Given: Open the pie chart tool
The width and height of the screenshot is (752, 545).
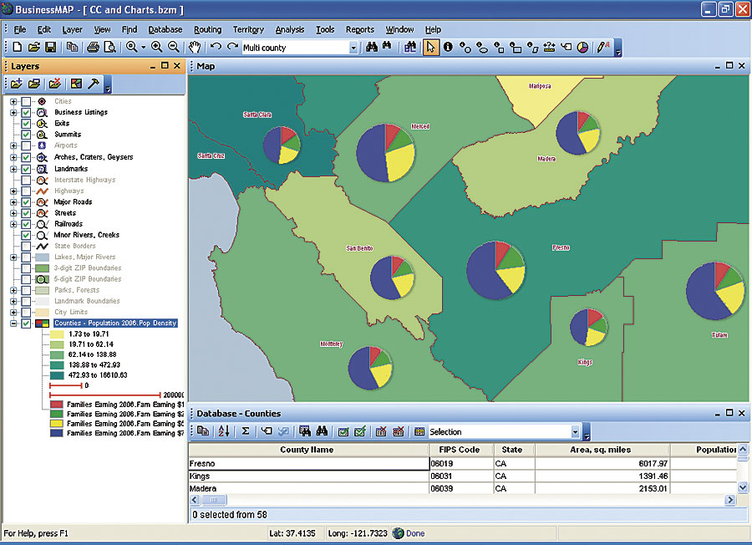Looking at the screenshot, I should pyautogui.click(x=582, y=48).
